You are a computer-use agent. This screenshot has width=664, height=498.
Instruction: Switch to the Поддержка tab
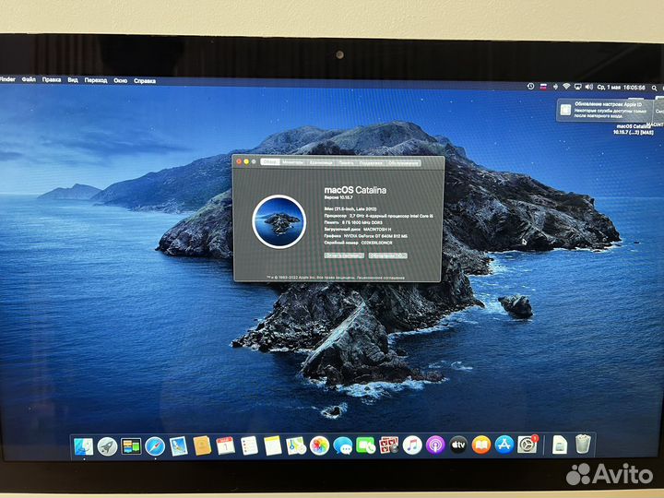[x=371, y=163]
